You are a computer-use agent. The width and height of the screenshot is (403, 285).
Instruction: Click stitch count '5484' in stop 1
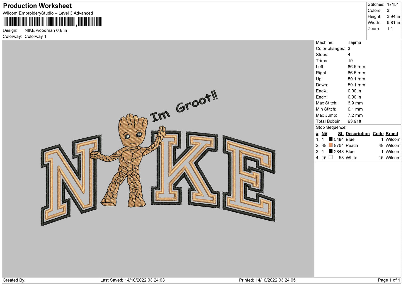coord(339,140)
